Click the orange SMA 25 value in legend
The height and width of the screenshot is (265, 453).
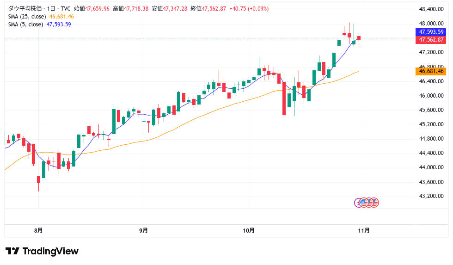(x=61, y=16)
